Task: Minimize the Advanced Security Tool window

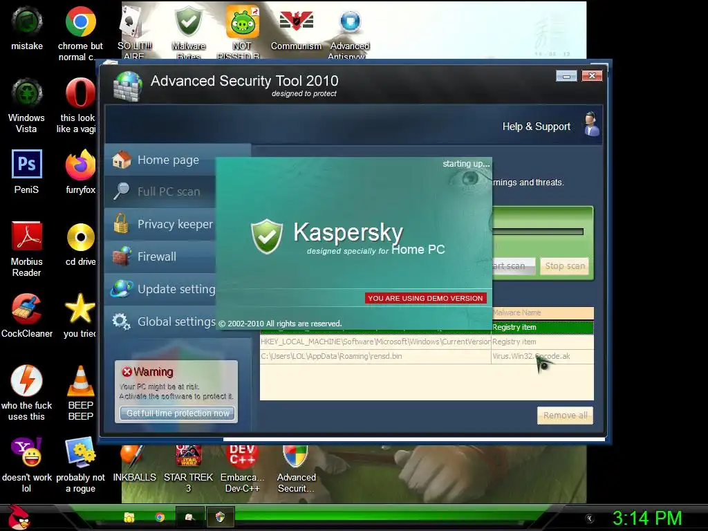Action: 566,76
